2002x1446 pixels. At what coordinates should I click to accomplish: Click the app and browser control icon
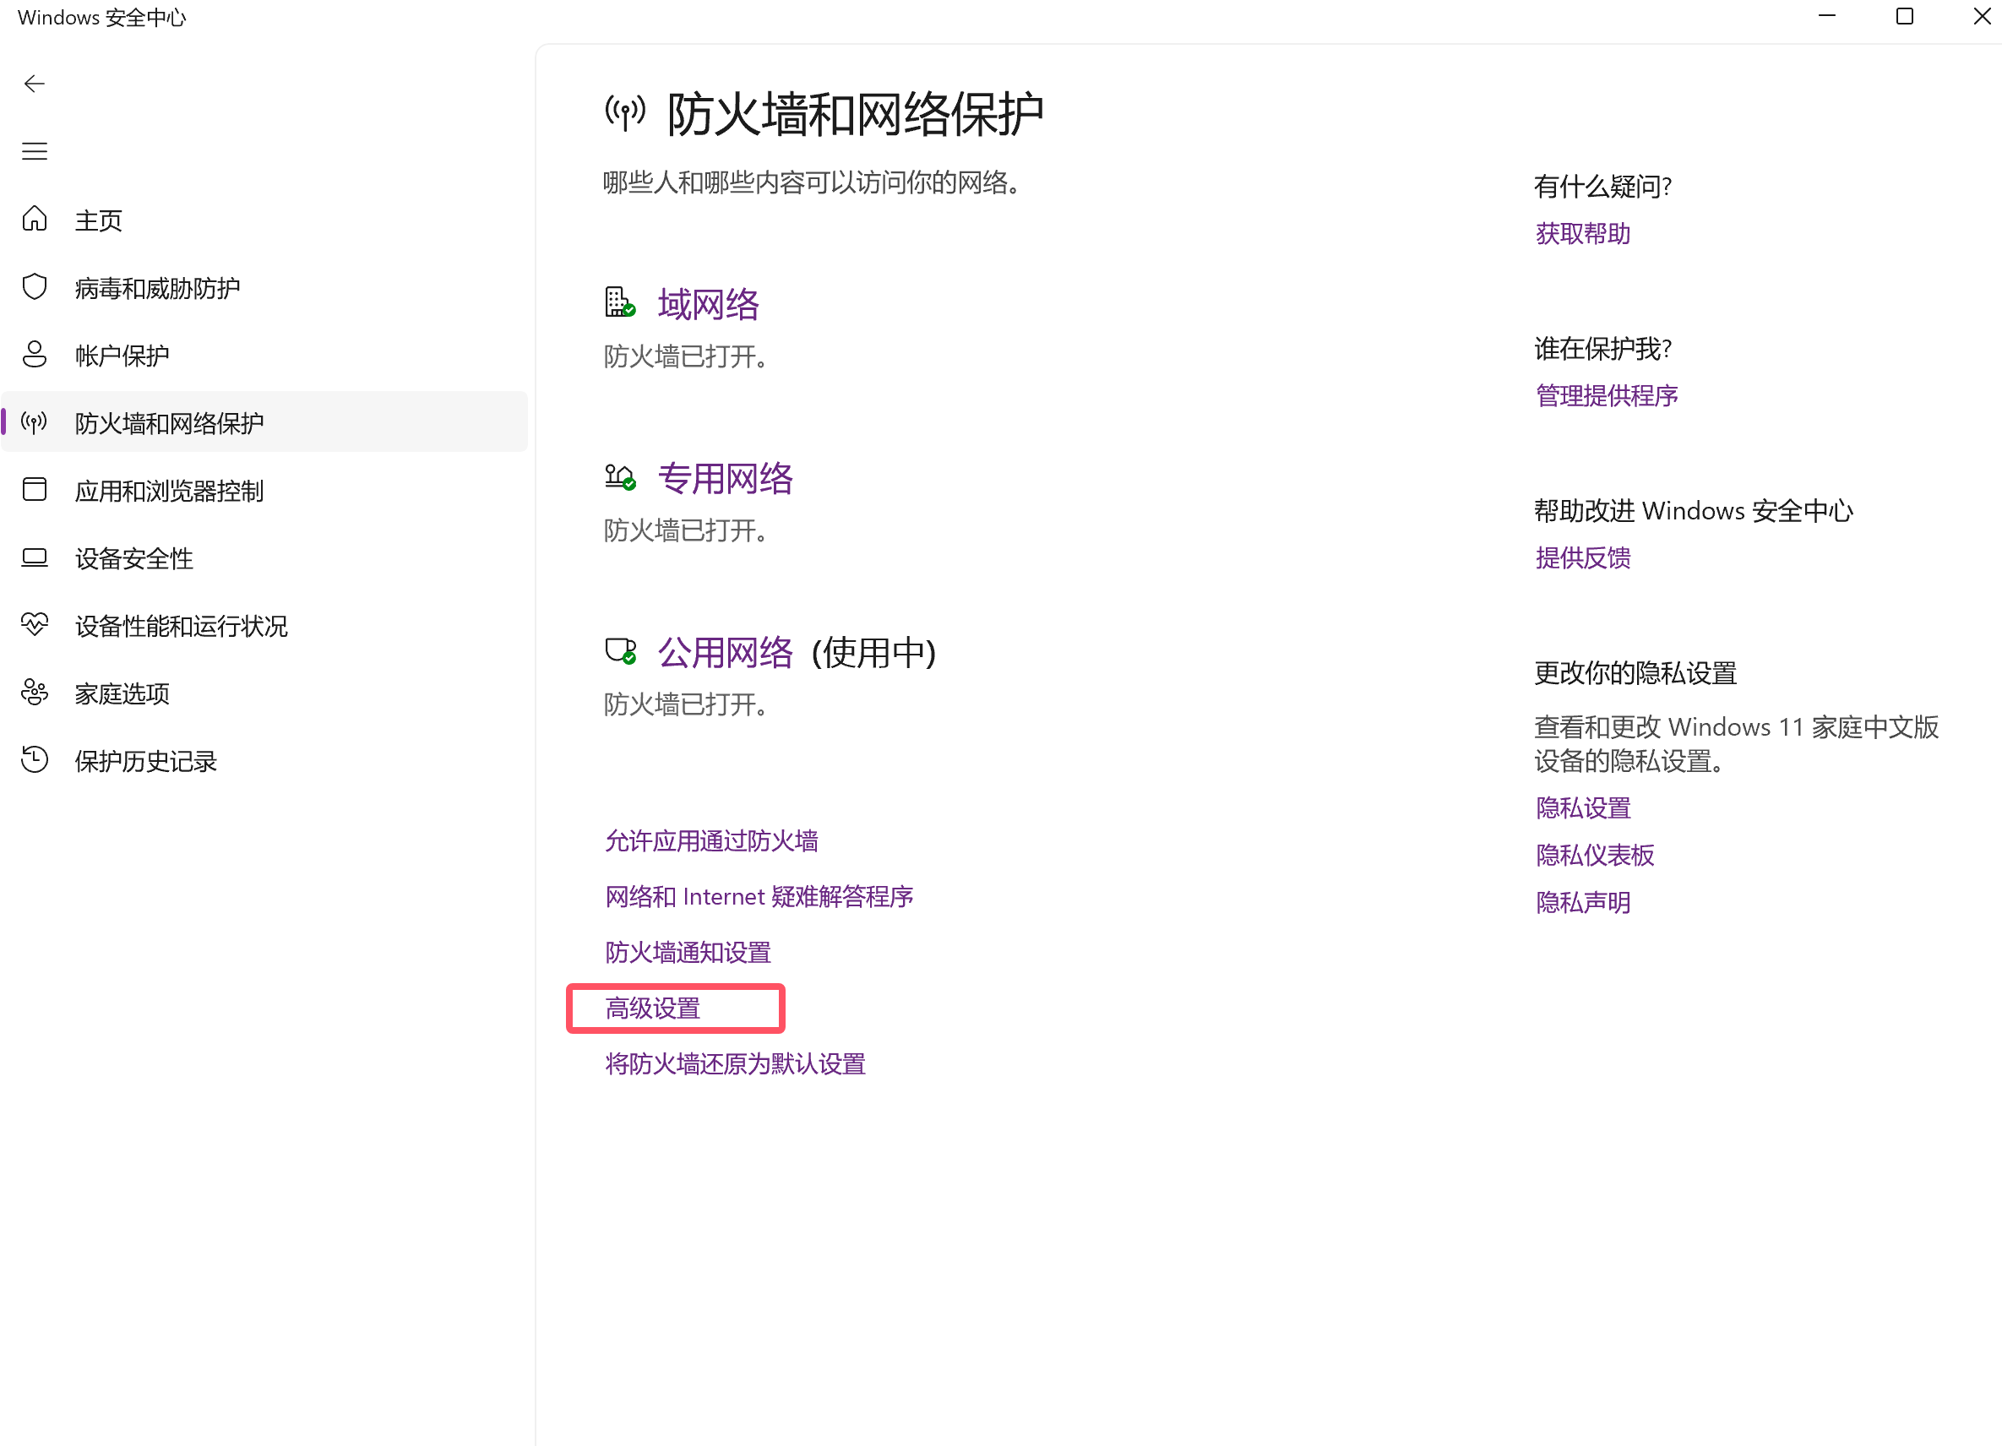[35, 490]
